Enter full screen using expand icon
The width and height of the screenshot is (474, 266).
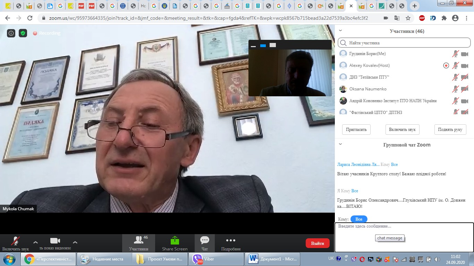[326, 33]
